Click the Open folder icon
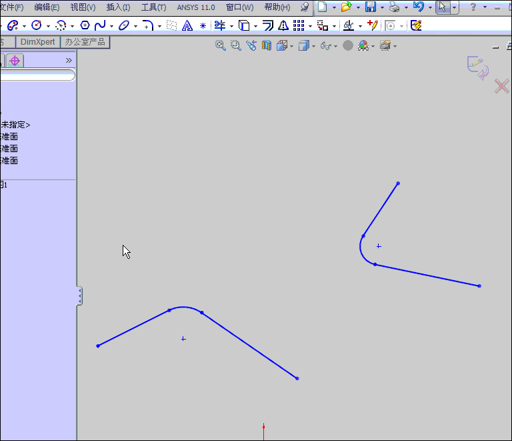Viewport: 512px width, 441px height. point(347,7)
